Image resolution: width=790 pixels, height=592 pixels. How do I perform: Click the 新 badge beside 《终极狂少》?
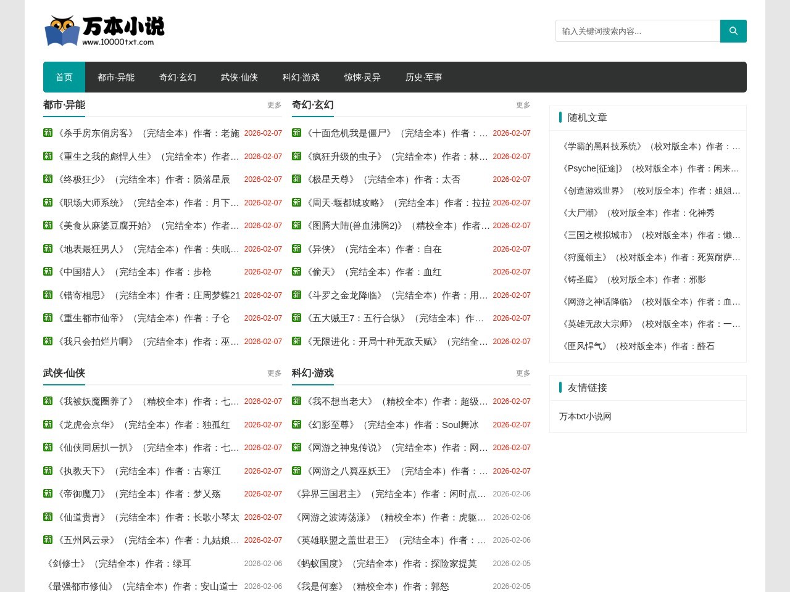(x=48, y=179)
